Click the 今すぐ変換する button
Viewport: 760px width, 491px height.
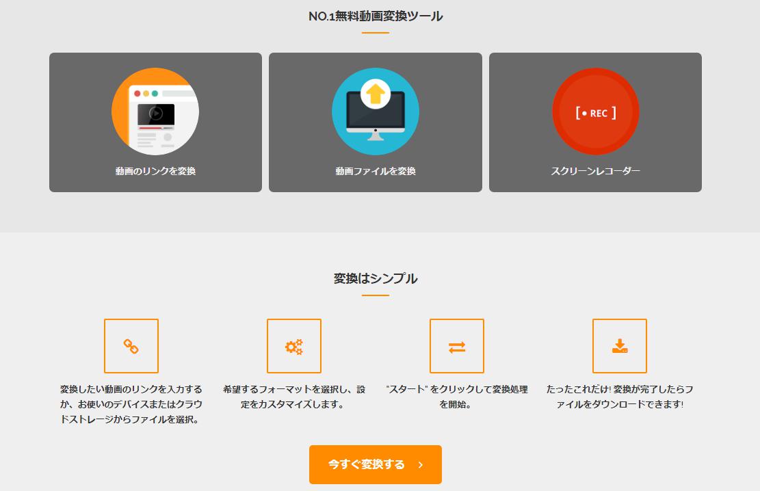(375, 464)
